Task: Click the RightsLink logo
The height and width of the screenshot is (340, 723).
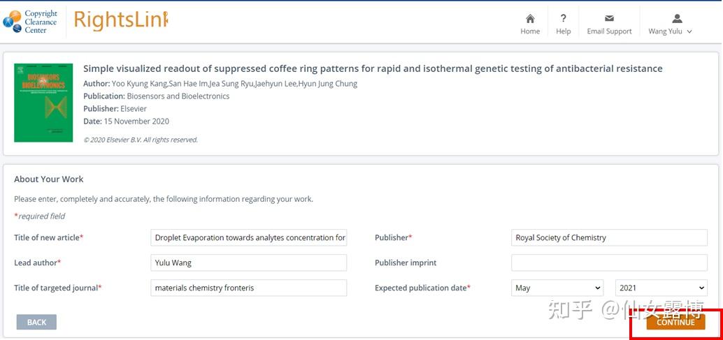Action: [x=120, y=21]
